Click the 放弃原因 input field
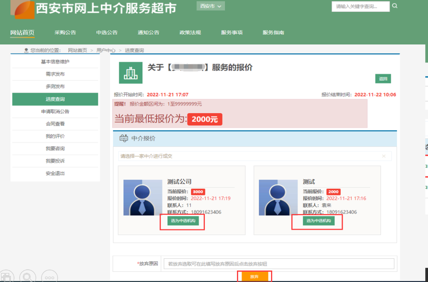Image resolution: width=428 pixels, height=282 pixels. point(277,263)
